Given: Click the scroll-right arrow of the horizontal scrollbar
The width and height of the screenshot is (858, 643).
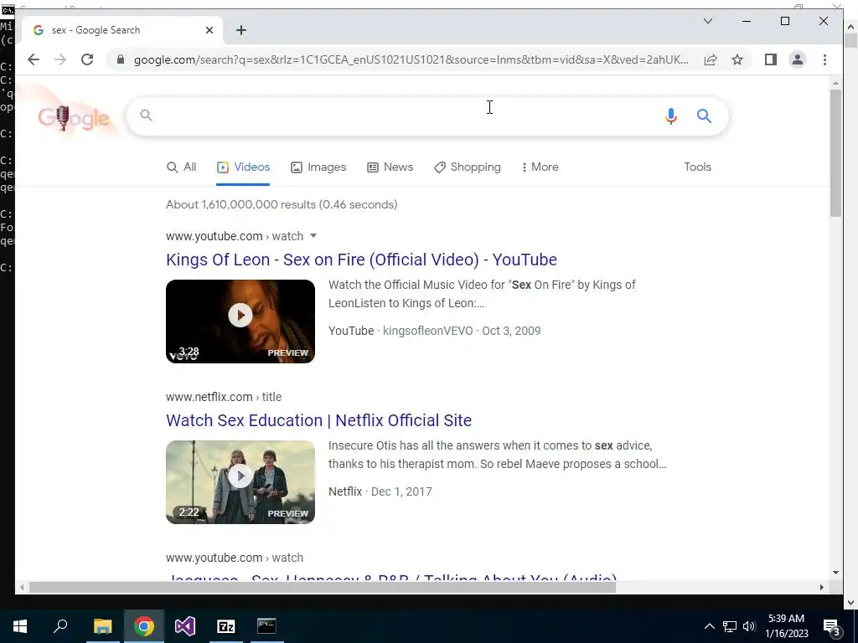Looking at the screenshot, I should coord(821,587).
